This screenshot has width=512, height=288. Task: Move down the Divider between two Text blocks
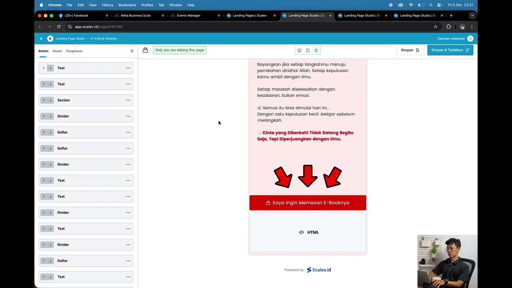pos(50,212)
